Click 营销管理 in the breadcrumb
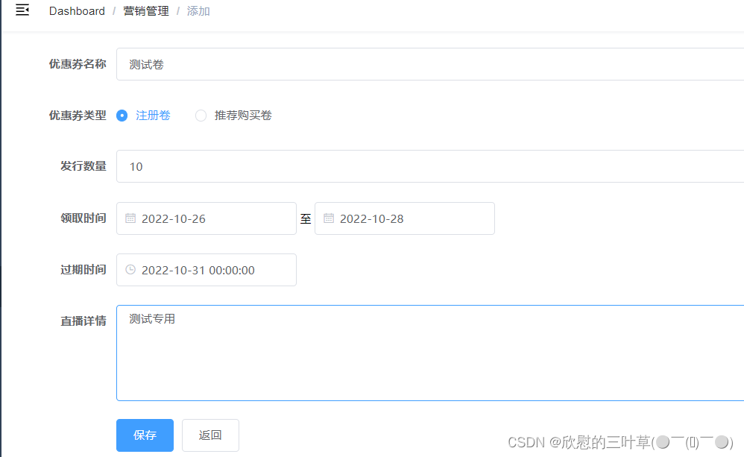The height and width of the screenshot is (457, 744). 146,10
